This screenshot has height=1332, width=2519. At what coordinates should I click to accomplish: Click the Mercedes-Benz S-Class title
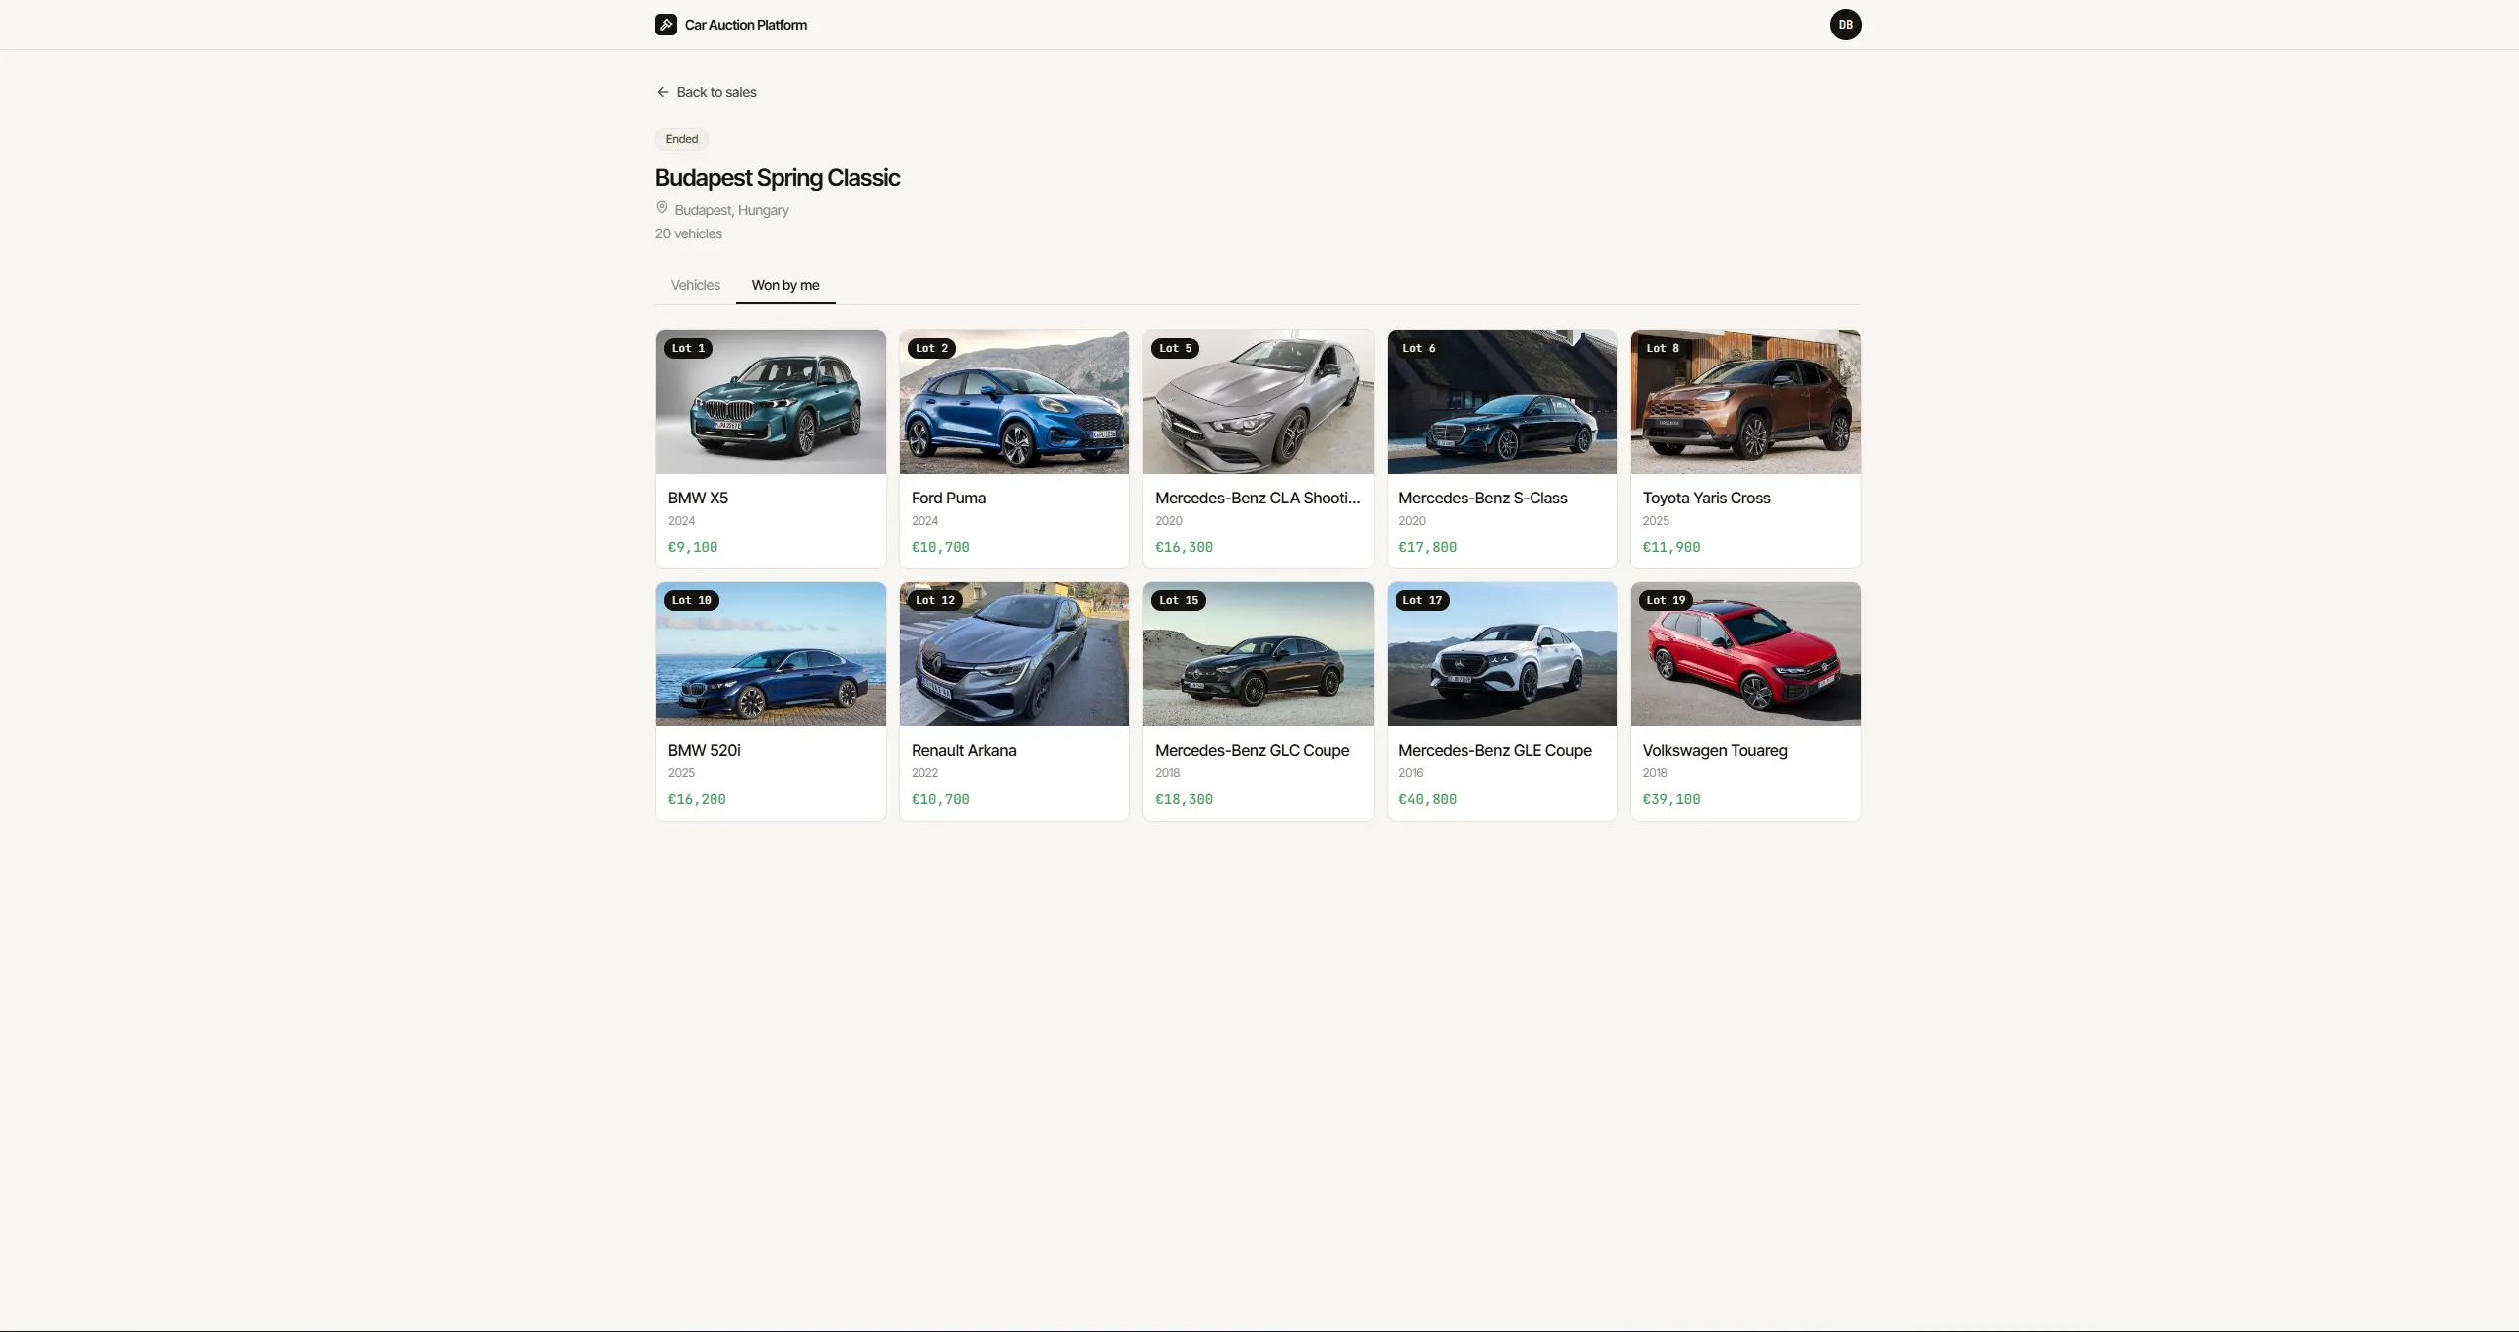[x=1482, y=498]
